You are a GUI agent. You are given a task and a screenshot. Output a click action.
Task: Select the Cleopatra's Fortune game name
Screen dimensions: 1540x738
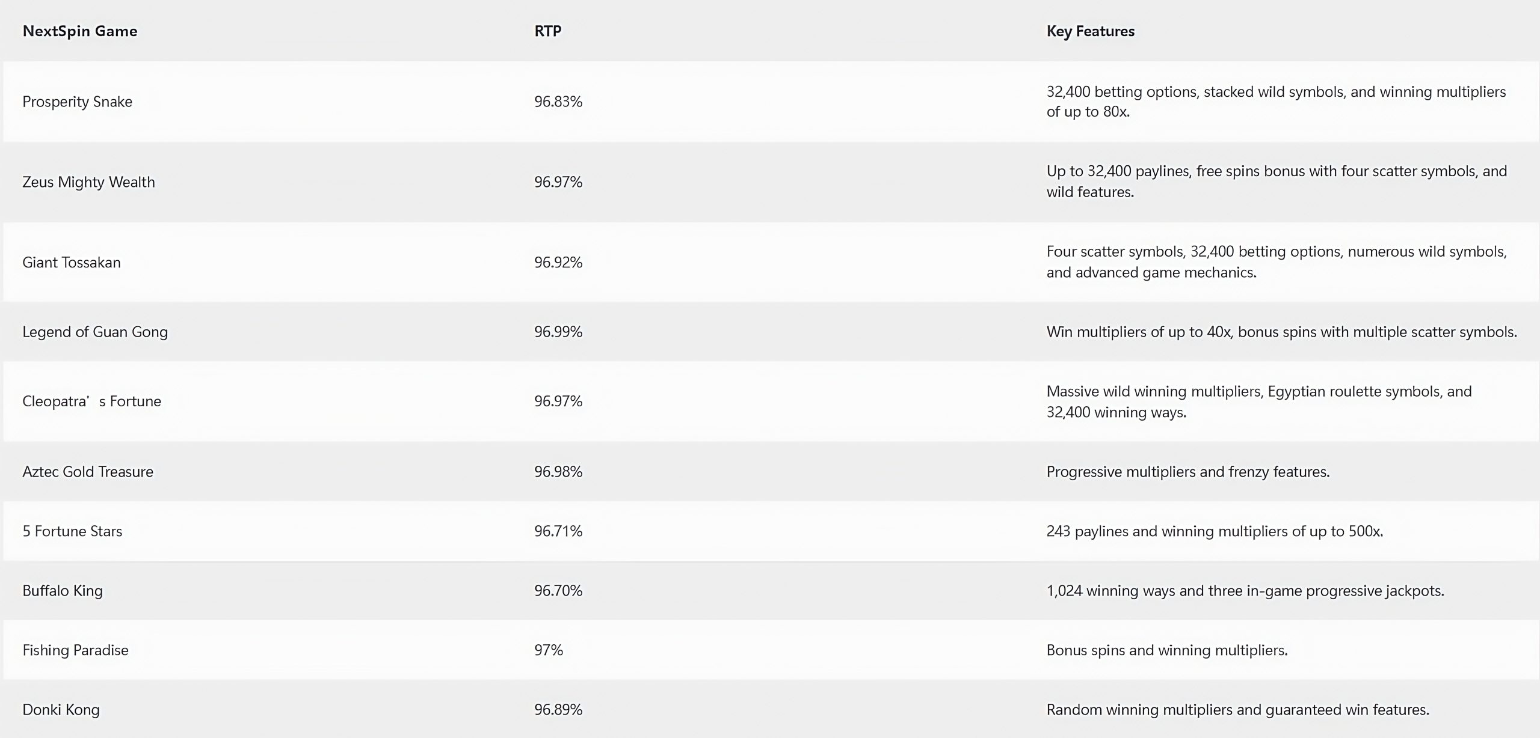click(x=91, y=401)
